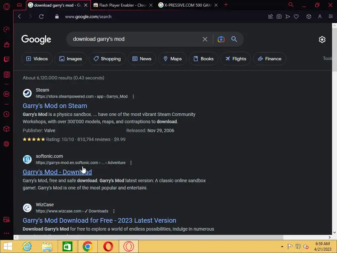Open a new tab with plus button
This screenshot has width=337, height=253.
coord(226,5)
